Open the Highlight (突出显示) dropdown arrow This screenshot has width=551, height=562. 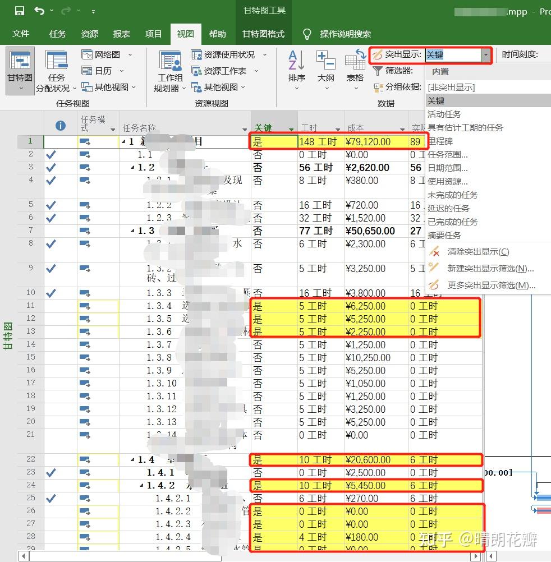point(486,55)
